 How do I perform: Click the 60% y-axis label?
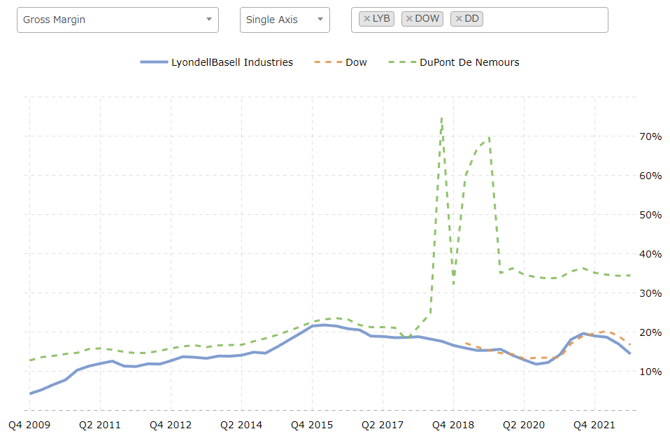(651, 176)
